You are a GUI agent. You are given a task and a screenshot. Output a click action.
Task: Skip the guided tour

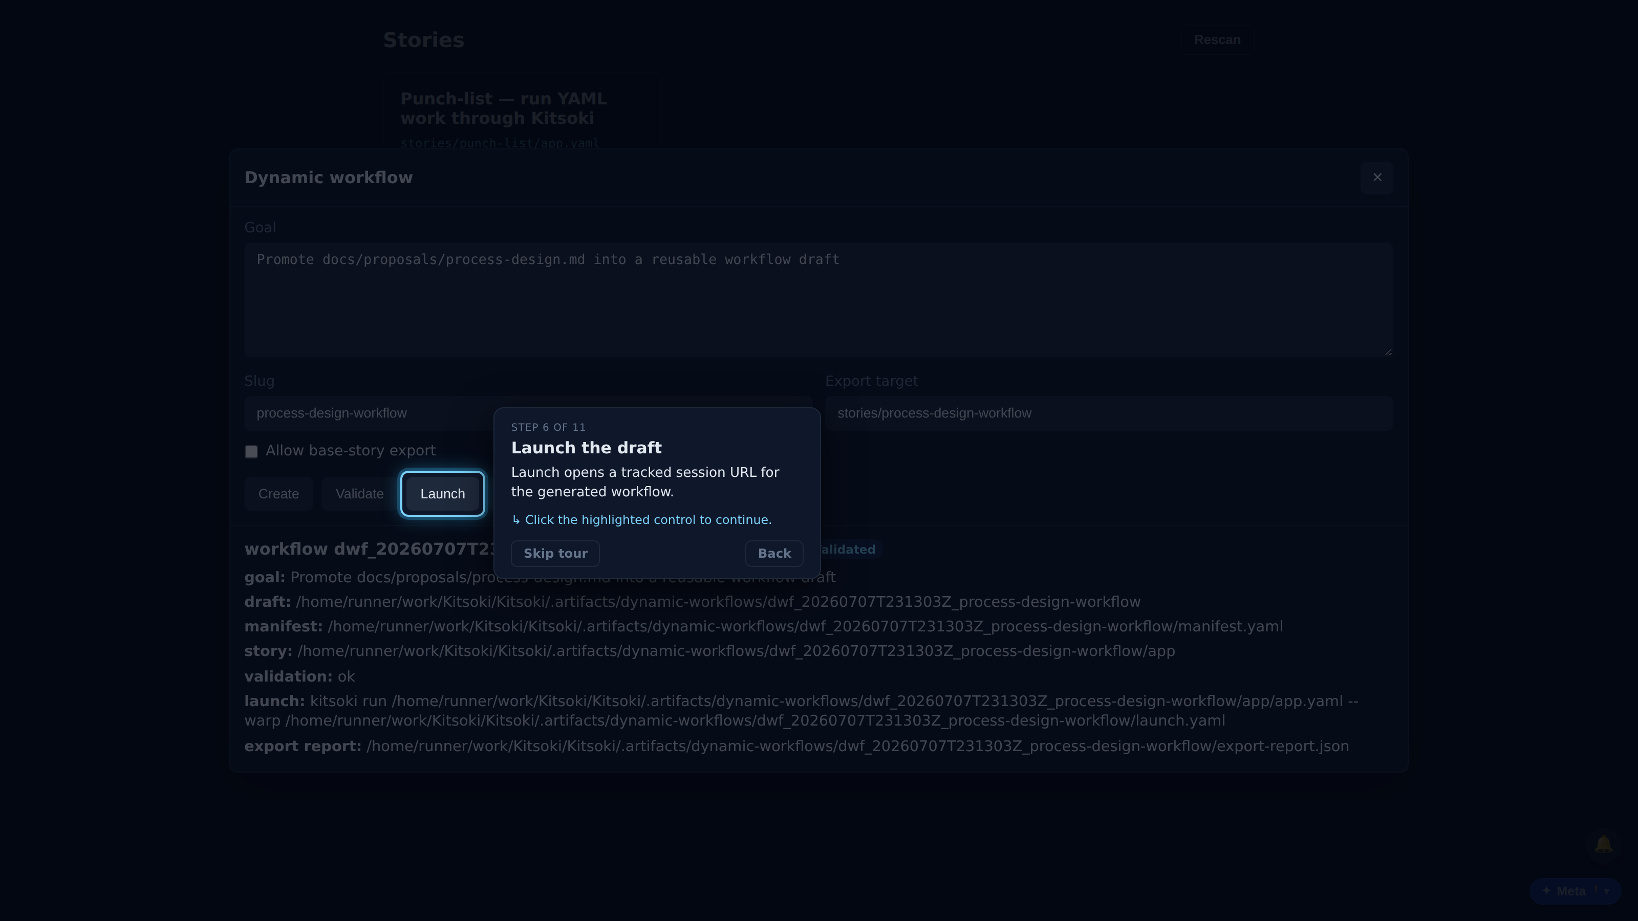[x=555, y=554]
